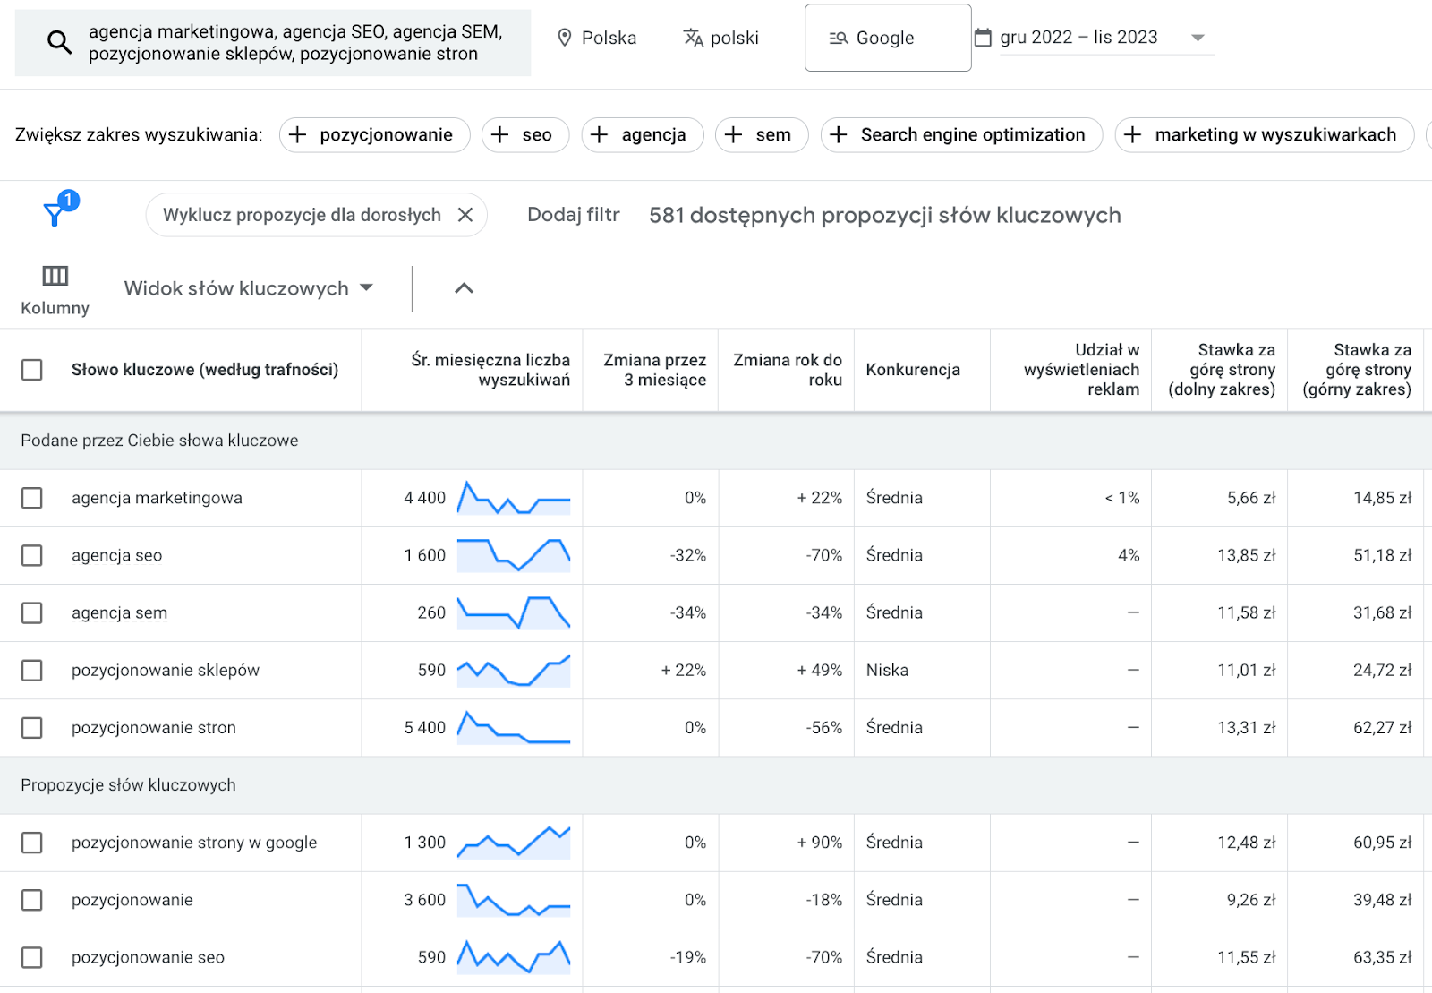The height and width of the screenshot is (993, 1432).
Task: Click the Polska location pin icon
Action: click(565, 38)
